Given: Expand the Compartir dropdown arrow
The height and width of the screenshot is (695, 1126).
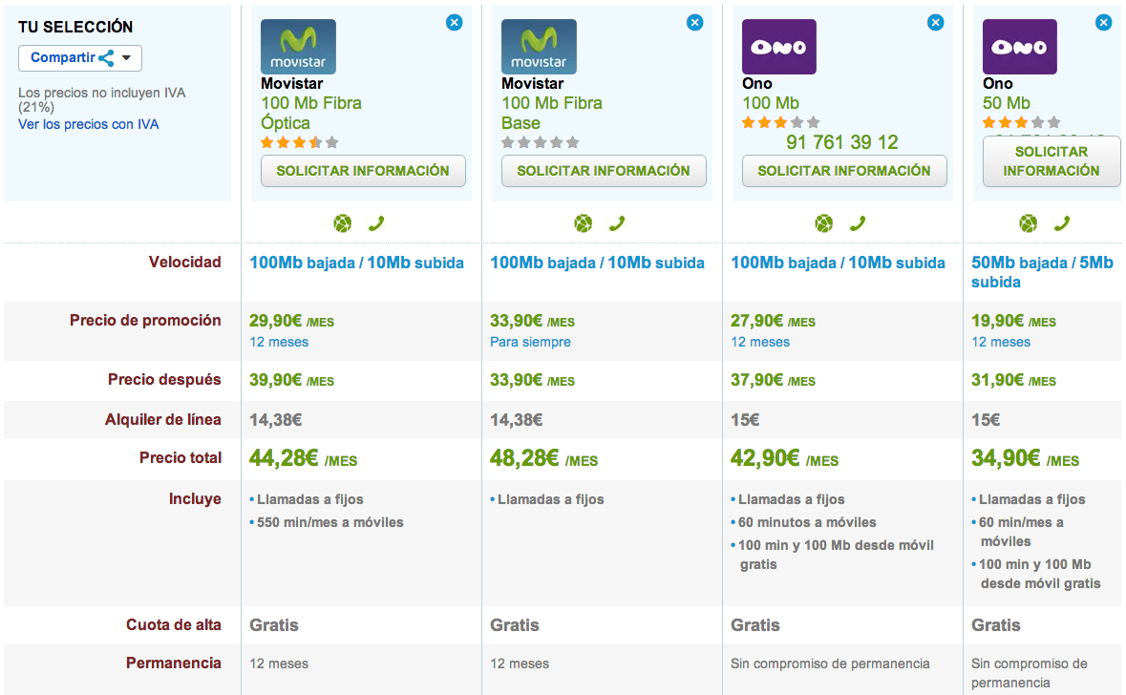Looking at the screenshot, I should [126, 58].
